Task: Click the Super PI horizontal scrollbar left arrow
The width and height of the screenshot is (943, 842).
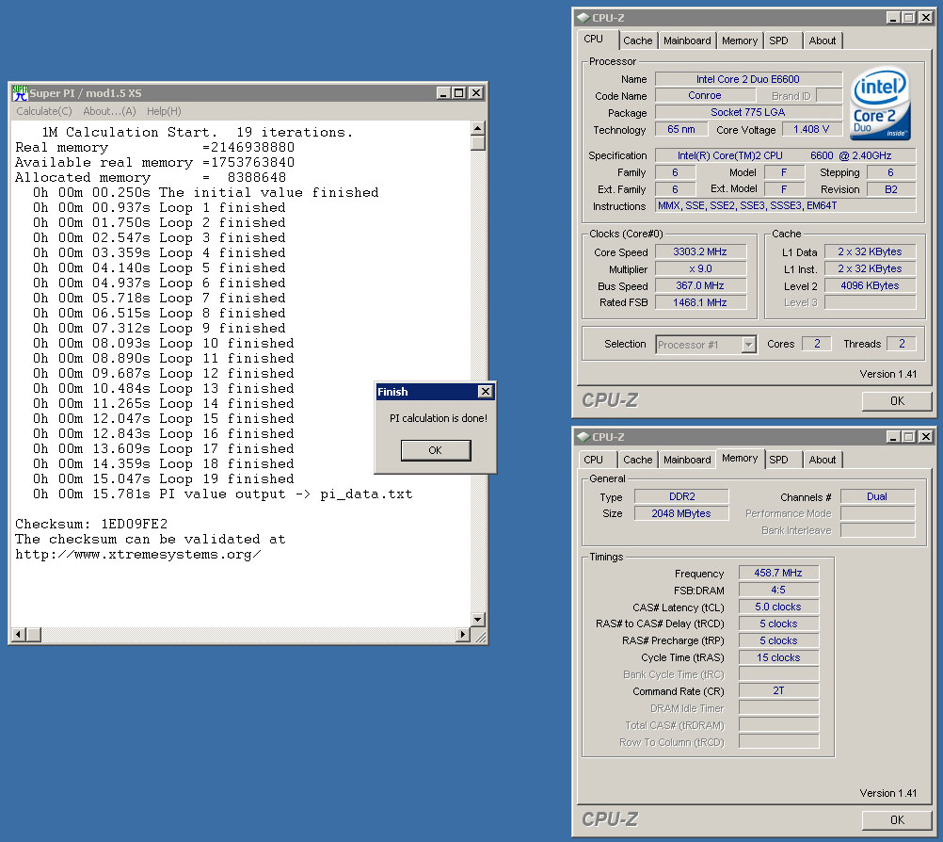Action: [x=19, y=634]
